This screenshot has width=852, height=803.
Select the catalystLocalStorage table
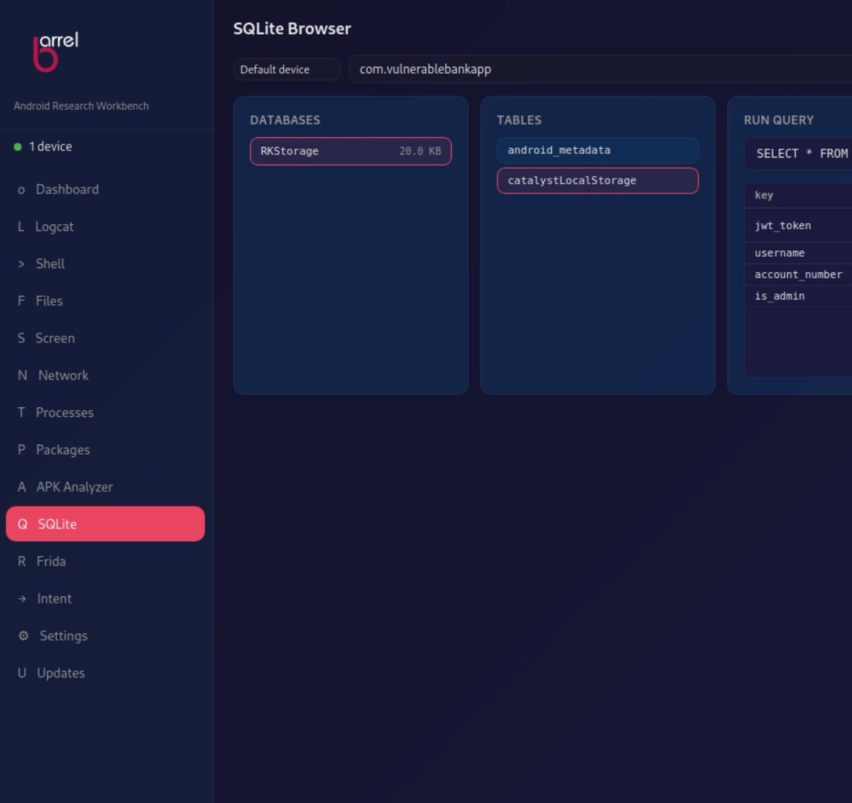coord(598,180)
